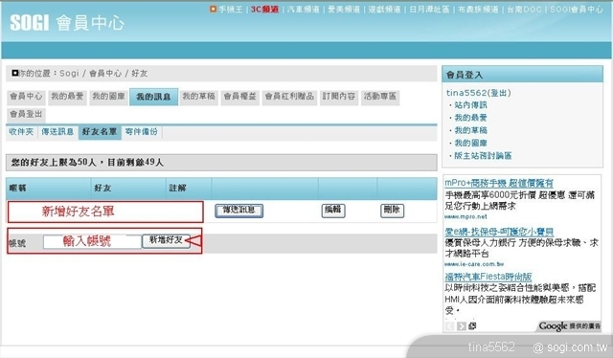Click the 新增好友 button
613x358 pixels.
[166, 241]
